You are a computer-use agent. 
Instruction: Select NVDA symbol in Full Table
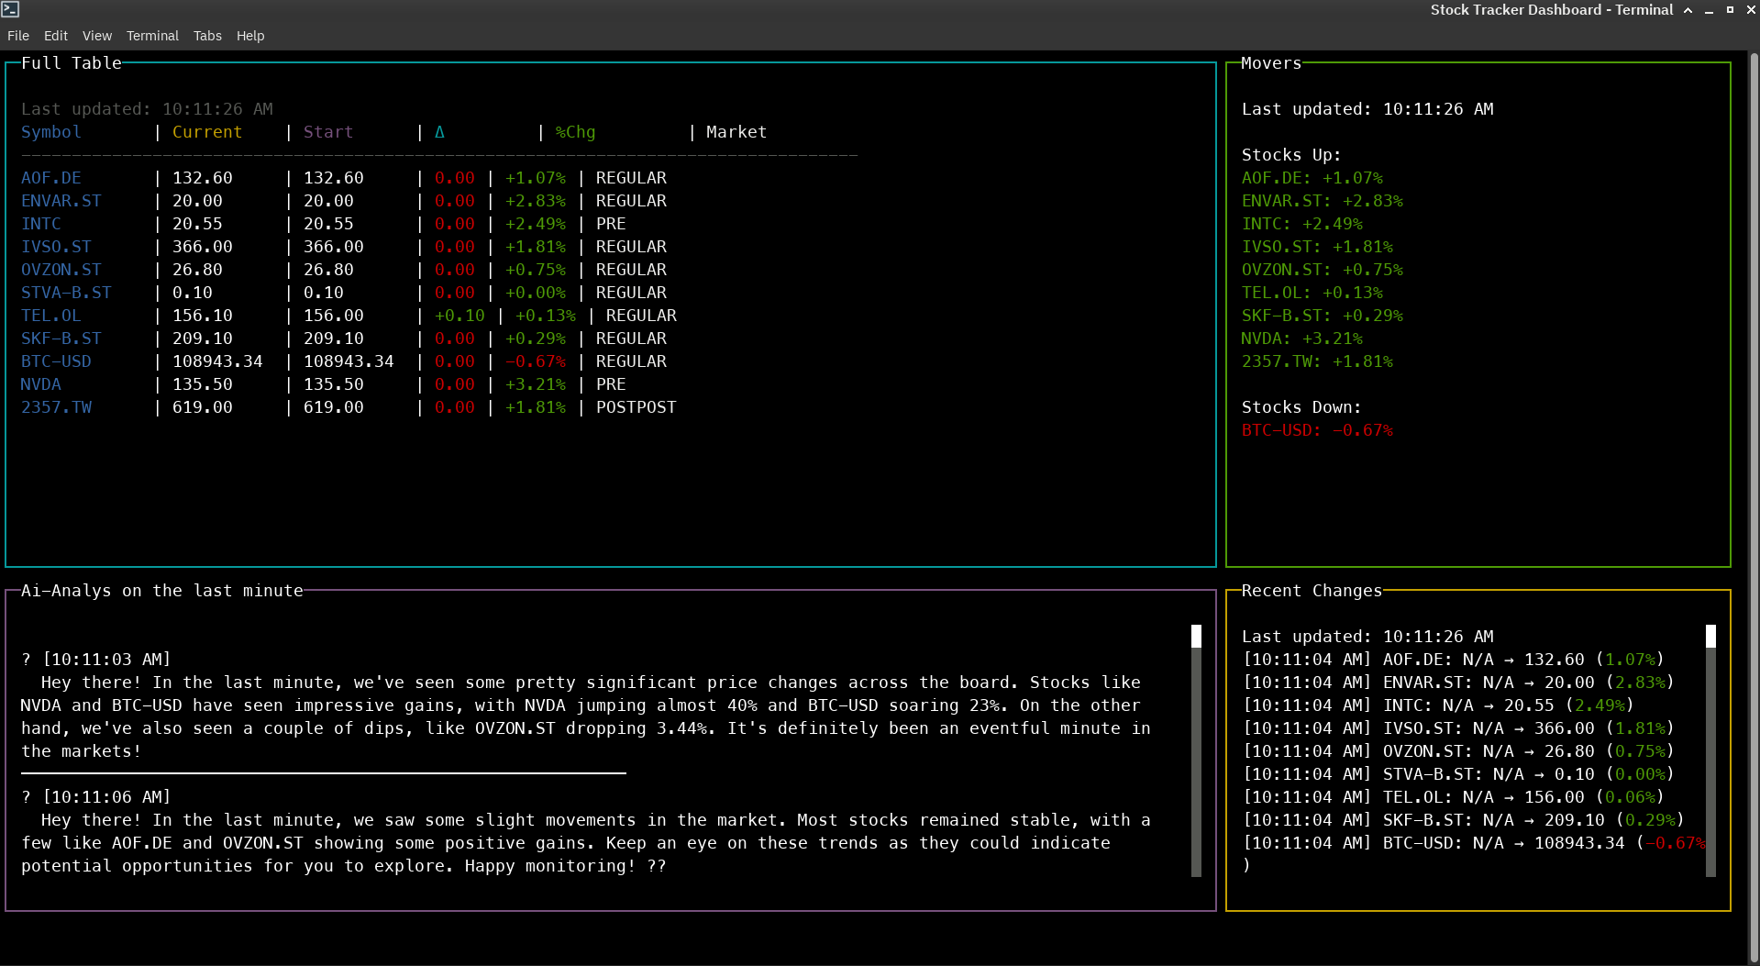click(41, 384)
